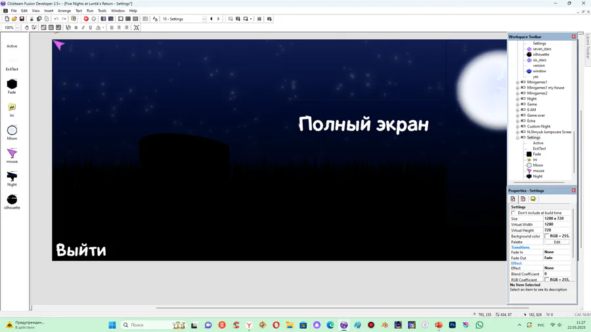591x332 pixels.
Task: Select the 'Полный экран' text object on the frame
Action: pyautogui.click(x=364, y=124)
